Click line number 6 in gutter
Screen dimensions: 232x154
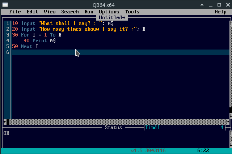[8, 52]
